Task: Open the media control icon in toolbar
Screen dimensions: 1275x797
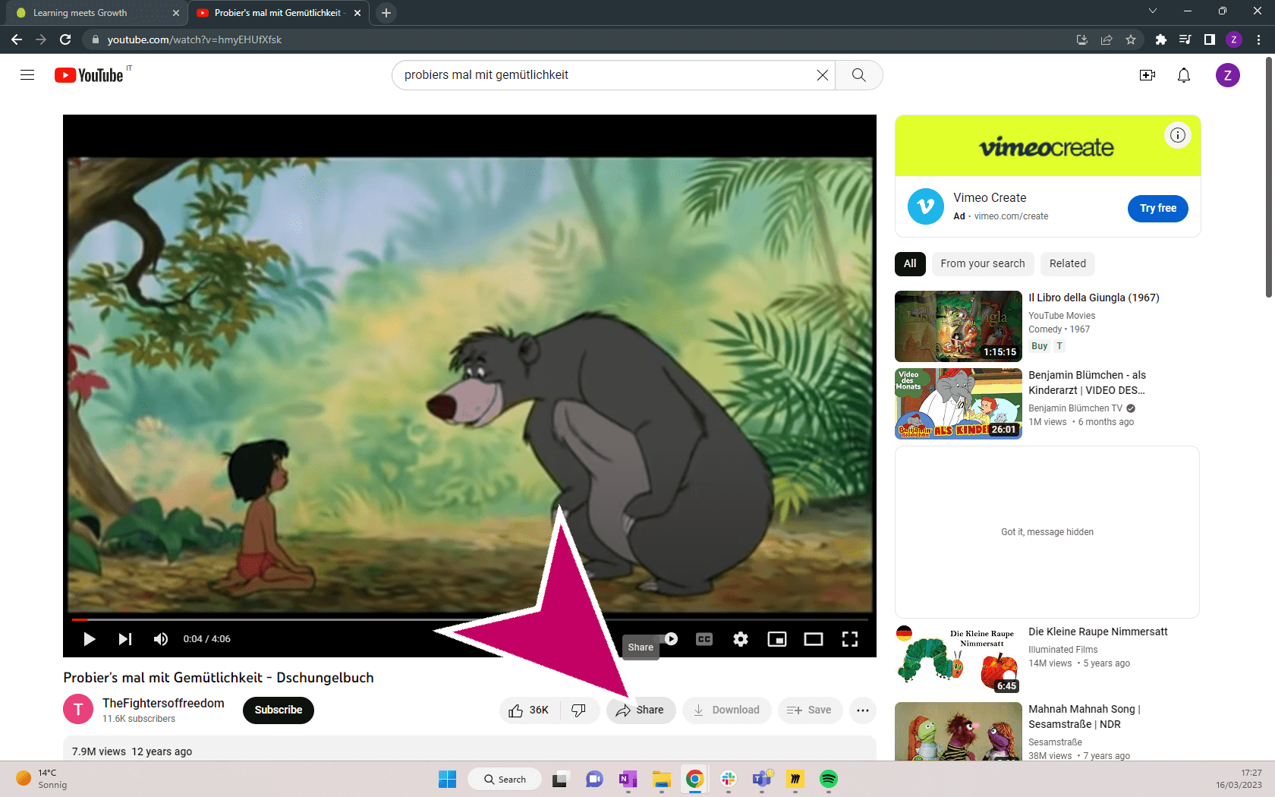Action: click(1185, 39)
